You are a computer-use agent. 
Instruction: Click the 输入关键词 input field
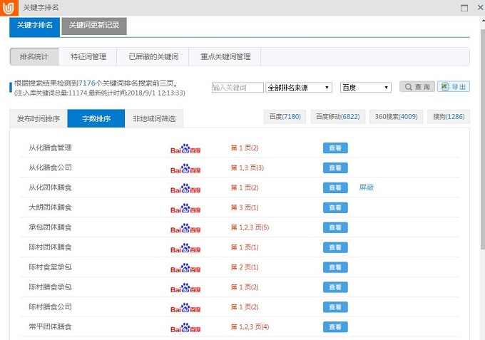click(x=238, y=88)
